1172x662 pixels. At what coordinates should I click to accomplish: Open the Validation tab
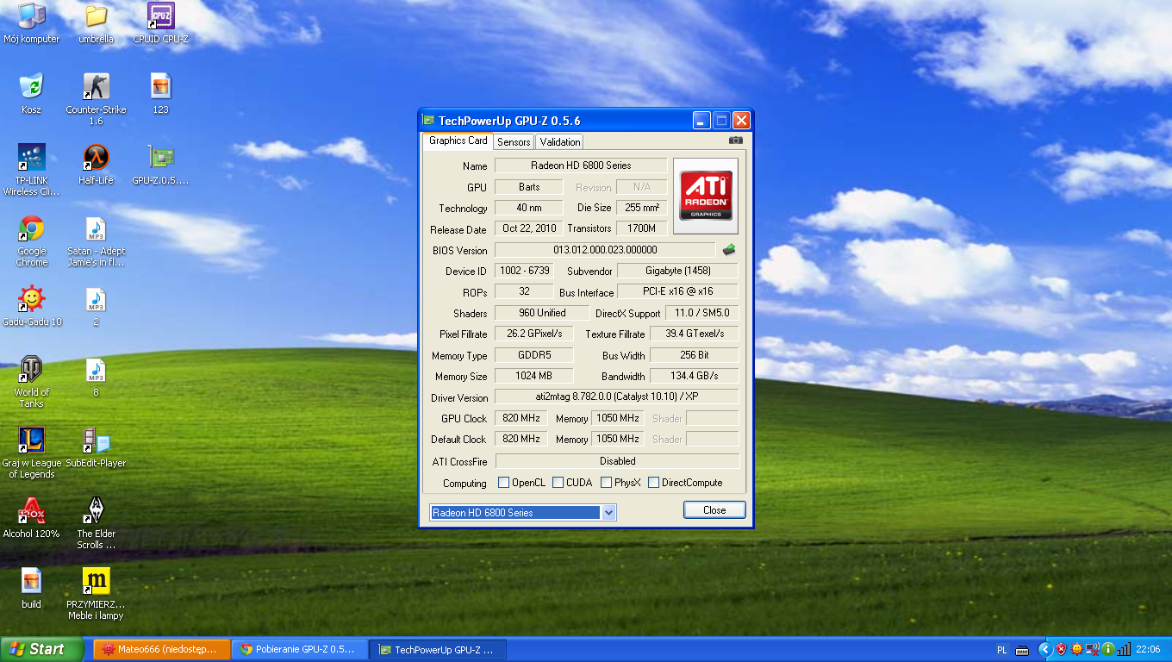coord(560,141)
